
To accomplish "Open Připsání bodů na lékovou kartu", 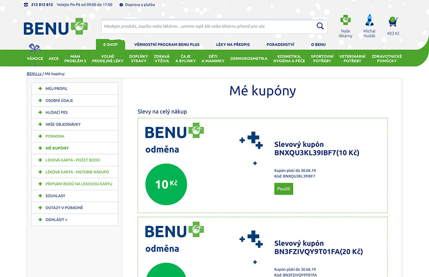I will 75,184.
